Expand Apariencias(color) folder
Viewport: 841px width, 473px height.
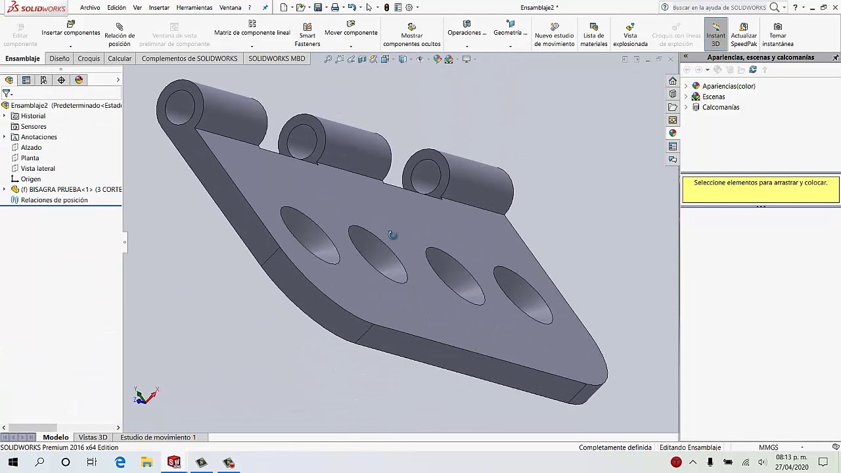686,86
